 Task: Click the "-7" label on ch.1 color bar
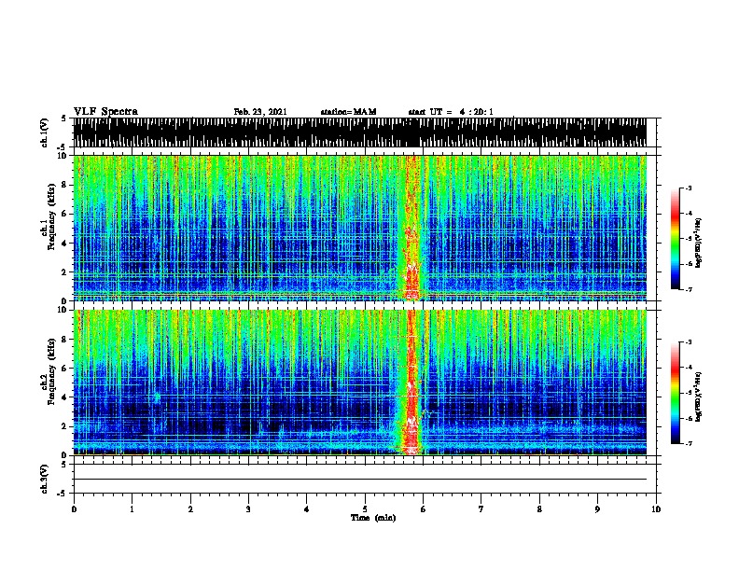click(x=689, y=289)
